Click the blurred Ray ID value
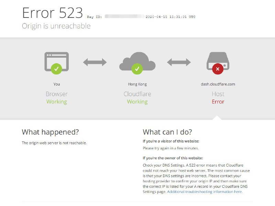The width and height of the screenshot is (275, 206). [124, 16]
